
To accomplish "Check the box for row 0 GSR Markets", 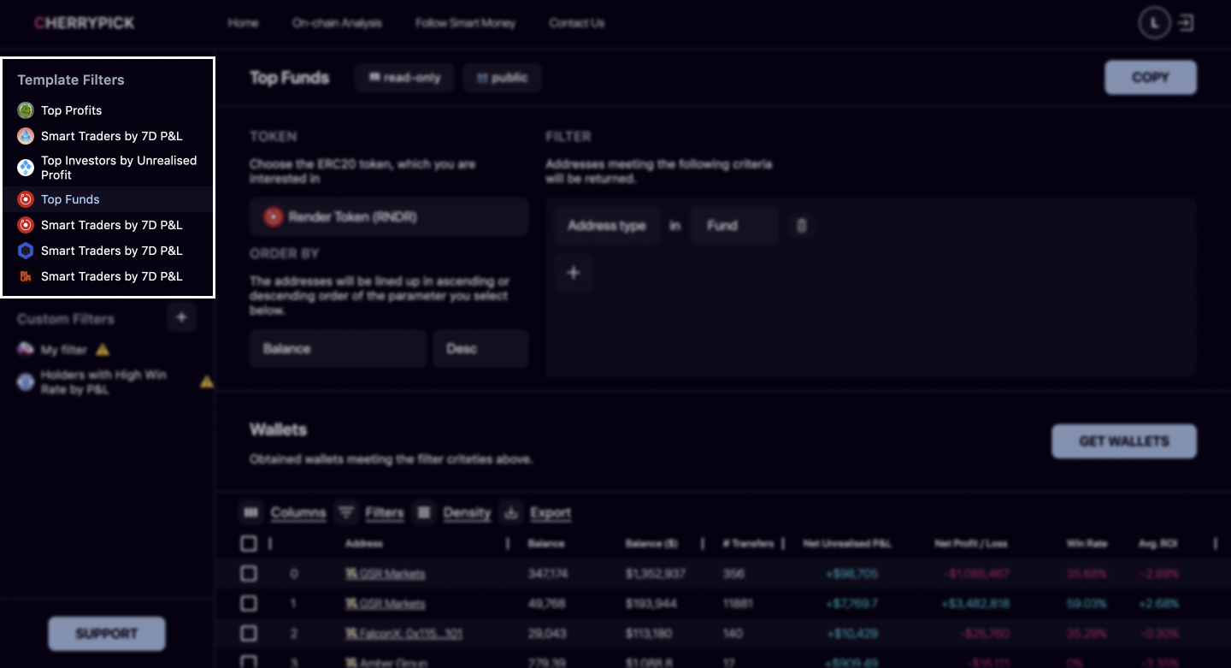I will [x=249, y=573].
